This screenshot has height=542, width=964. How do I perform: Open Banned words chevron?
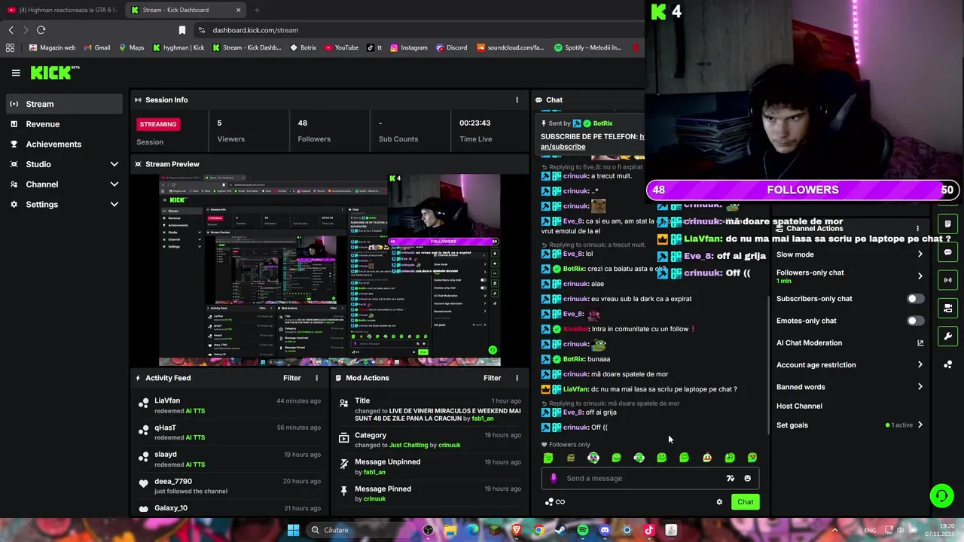pos(920,387)
